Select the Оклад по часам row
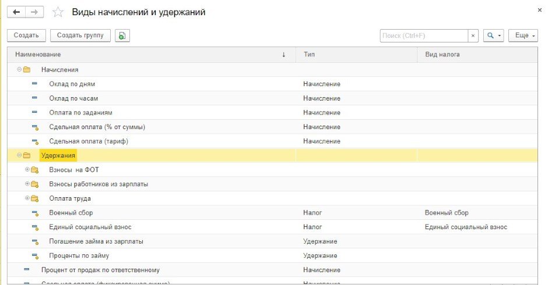The height and width of the screenshot is (285, 548). click(273, 98)
